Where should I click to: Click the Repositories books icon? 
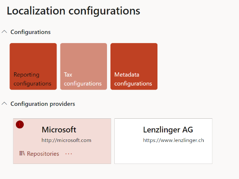pos(22,153)
